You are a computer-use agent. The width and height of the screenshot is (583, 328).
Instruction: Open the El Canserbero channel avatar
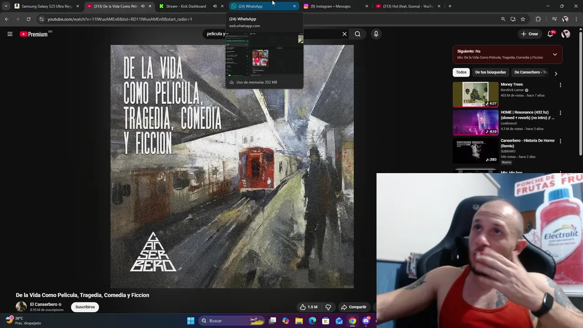point(21,307)
